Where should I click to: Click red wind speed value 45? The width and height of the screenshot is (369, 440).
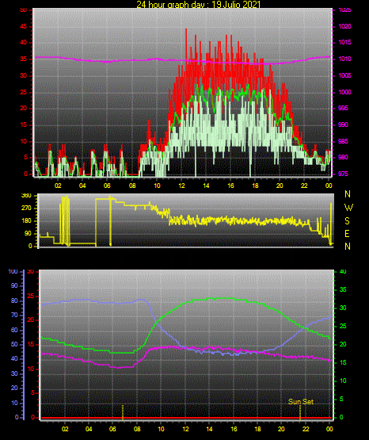click(x=24, y=27)
